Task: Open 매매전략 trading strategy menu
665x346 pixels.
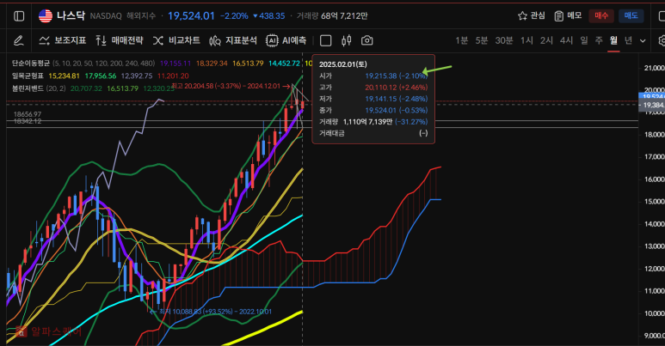Action: click(x=120, y=40)
